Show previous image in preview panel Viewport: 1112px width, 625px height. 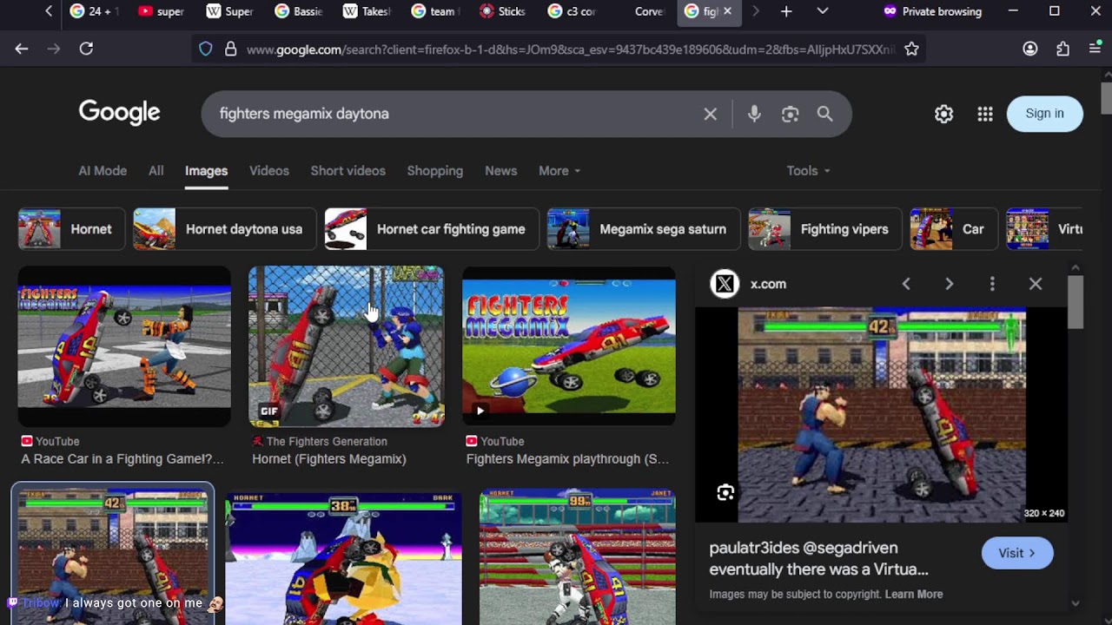coord(906,284)
